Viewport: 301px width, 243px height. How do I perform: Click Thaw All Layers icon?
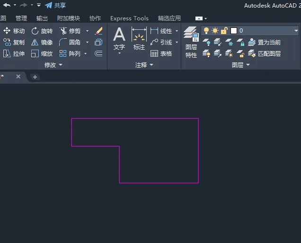click(229, 53)
